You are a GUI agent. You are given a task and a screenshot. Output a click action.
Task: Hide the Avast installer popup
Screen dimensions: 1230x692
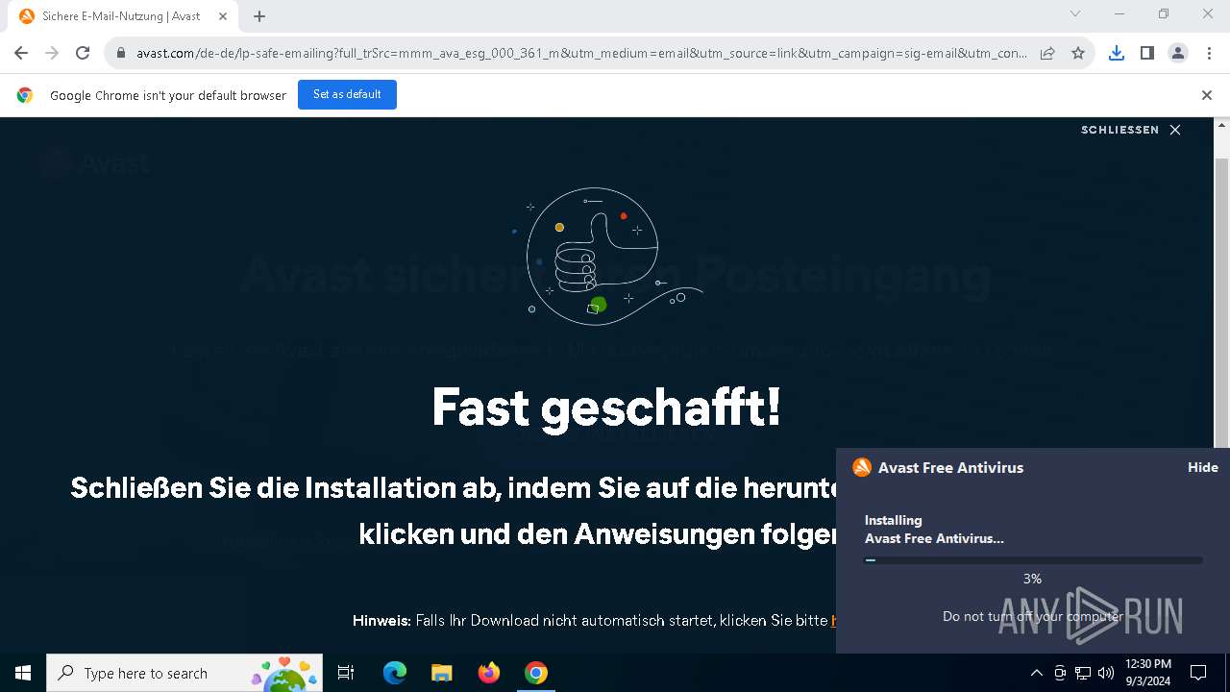tap(1202, 467)
